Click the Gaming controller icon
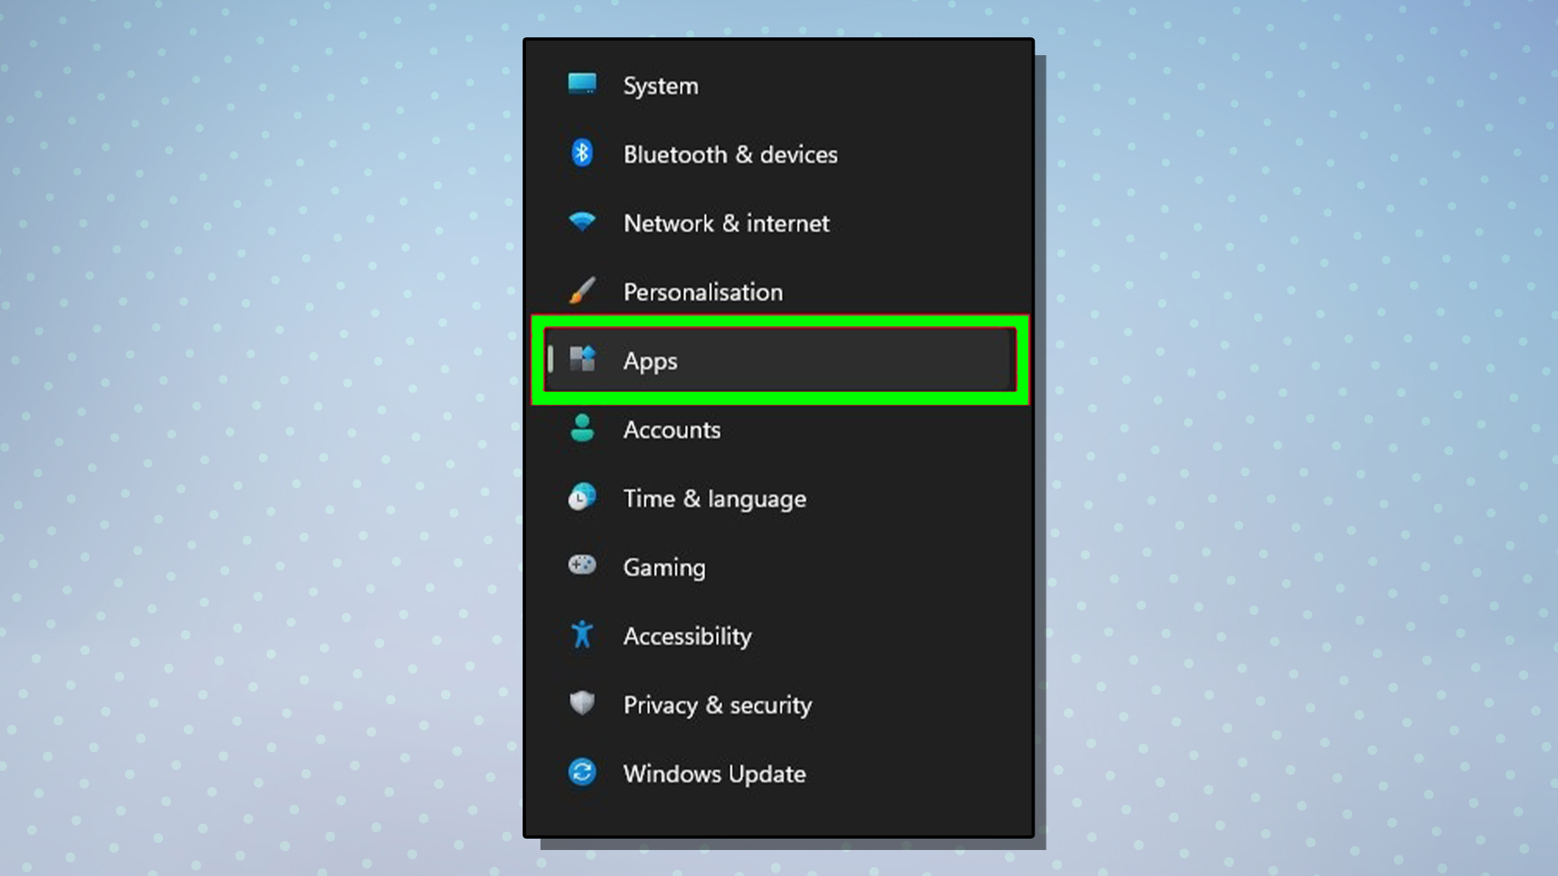The height and width of the screenshot is (876, 1558). click(x=582, y=567)
